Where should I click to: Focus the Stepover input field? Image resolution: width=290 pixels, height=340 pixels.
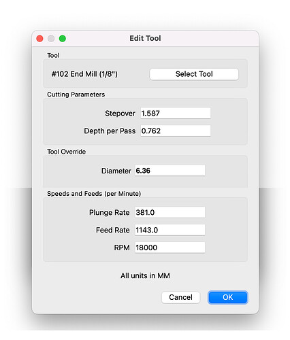(x=176, y=113)
